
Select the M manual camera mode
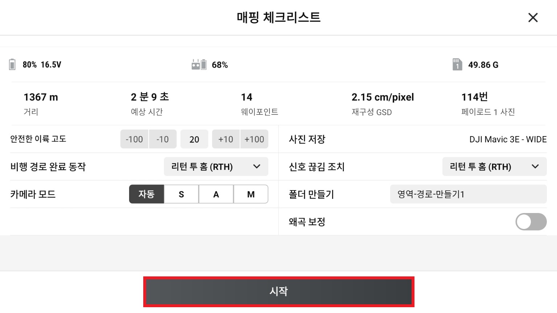(251, 194)
